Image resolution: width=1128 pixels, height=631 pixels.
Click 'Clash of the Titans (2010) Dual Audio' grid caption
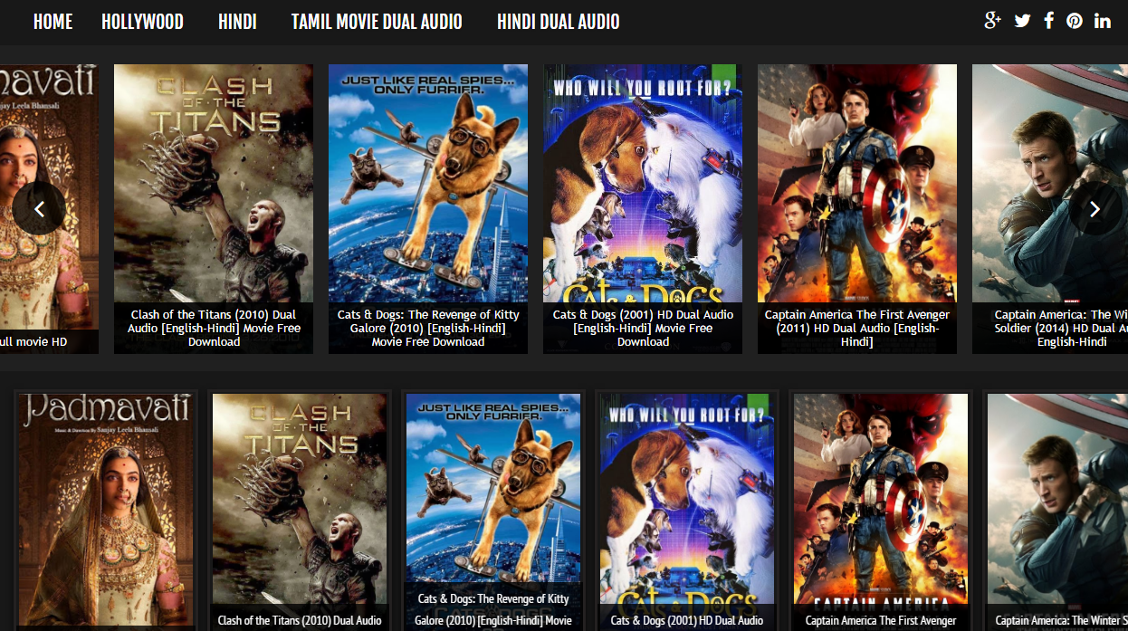(300, 620)
